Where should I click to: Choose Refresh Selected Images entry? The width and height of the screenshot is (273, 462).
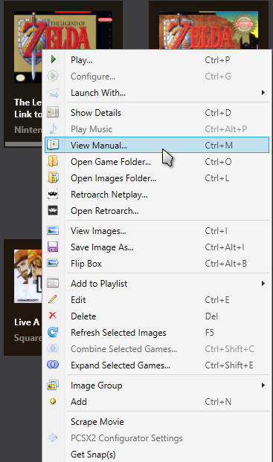pos(157,332)
